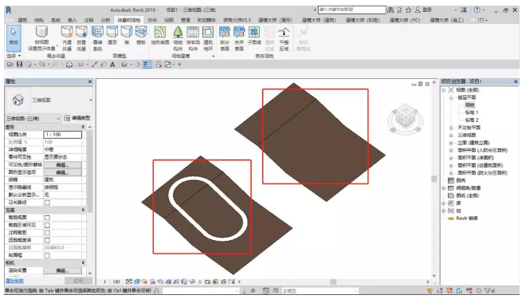Image resolution: width=526 pixels, height=299 pixels.
Task: Toggle the 裁剪视图 crop view checkbox
Action: (47, 218)
